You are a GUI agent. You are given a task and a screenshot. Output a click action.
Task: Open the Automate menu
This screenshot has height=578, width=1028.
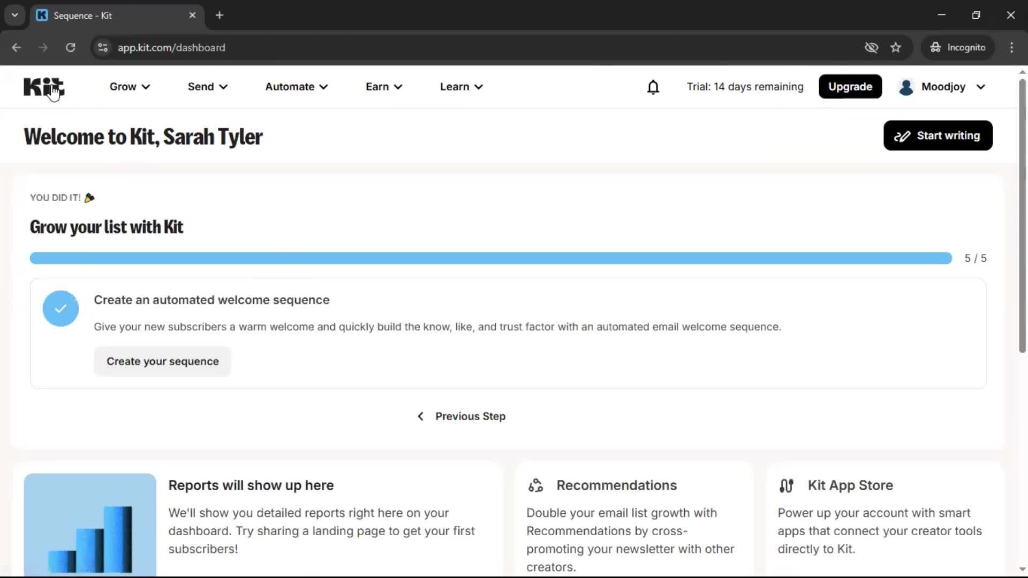tap(296, 87)
